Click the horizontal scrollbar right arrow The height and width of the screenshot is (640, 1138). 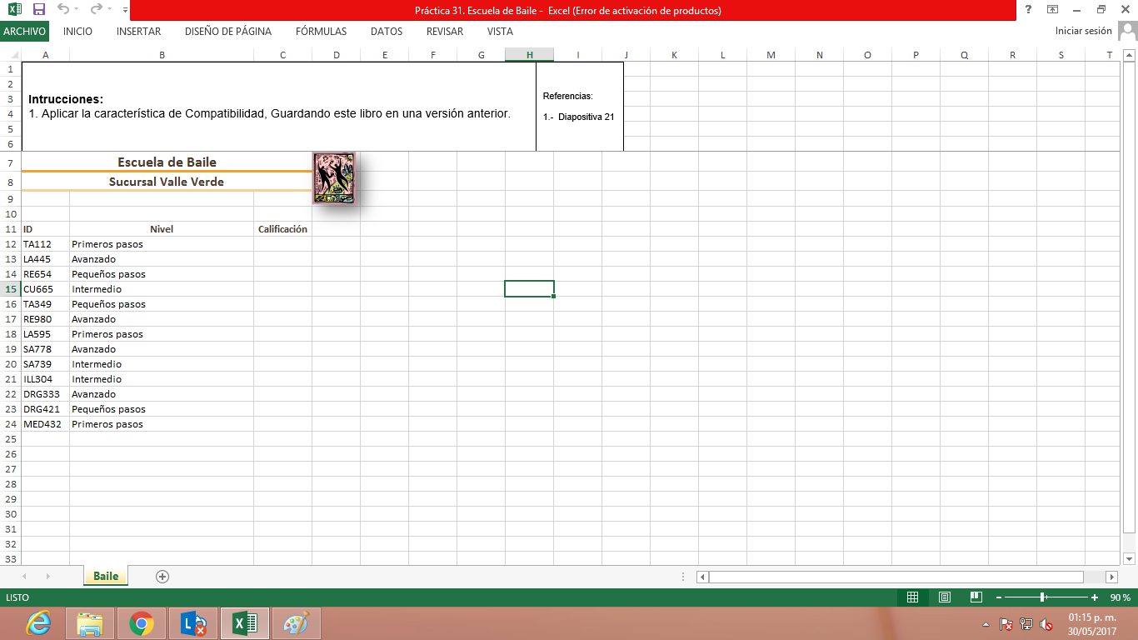[1111, 577]
